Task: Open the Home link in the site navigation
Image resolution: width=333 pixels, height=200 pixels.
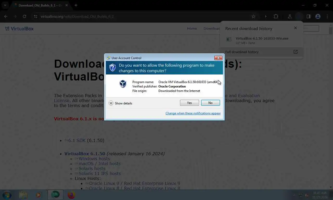Action: click(x=192, y=28)
